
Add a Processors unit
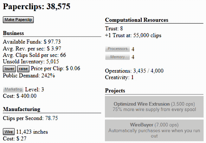click(x=117, y=49)
